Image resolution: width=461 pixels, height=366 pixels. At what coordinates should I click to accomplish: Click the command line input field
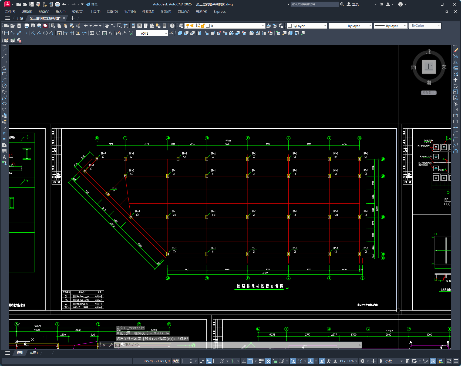click(x=238, y=345)
